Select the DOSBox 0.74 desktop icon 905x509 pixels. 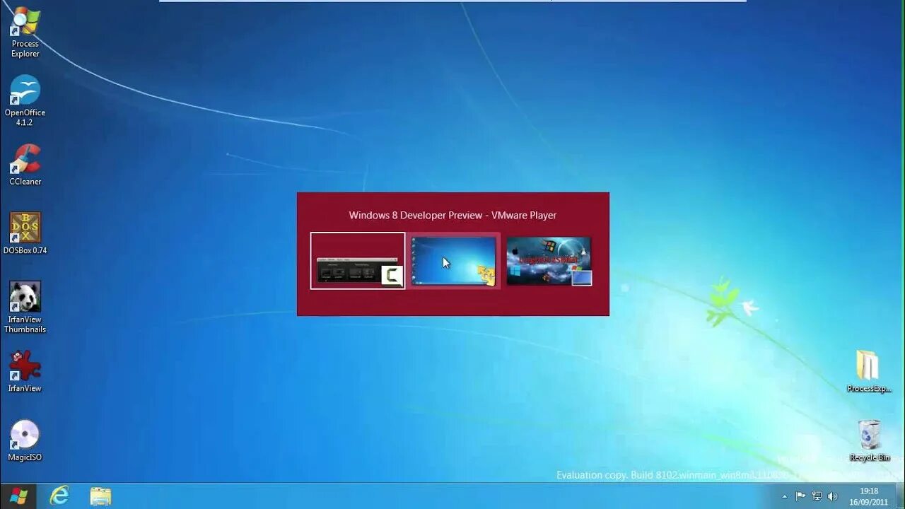[25, 233]
